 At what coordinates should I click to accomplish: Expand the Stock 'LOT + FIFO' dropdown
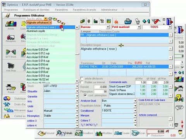(x=77, y=86)
